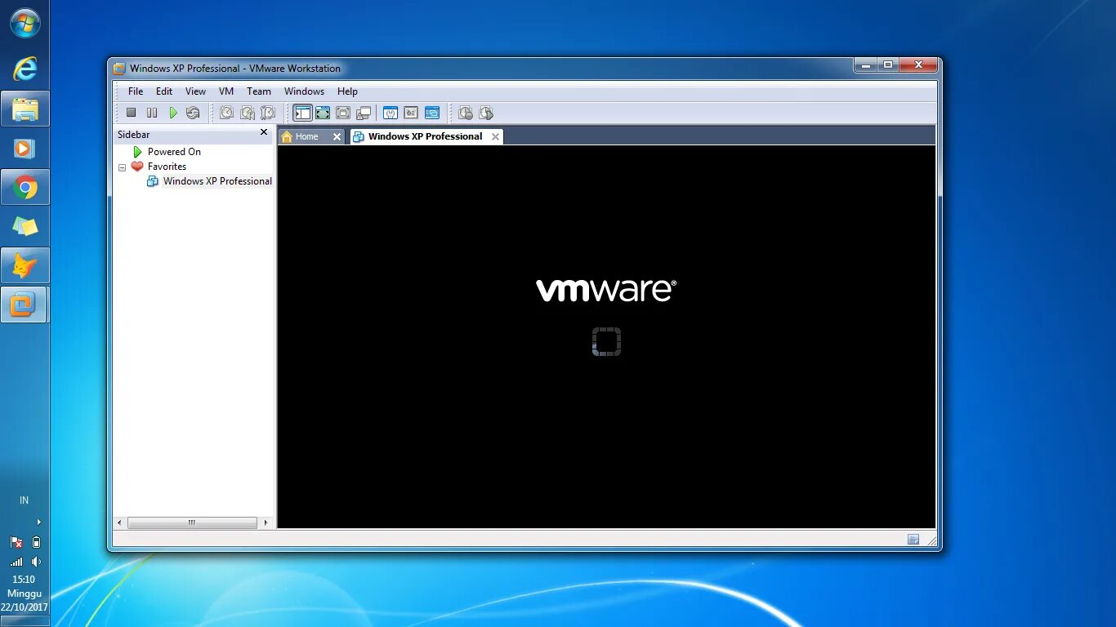
Task: Toggle the Show Sidebar toolbar icon
Action: pyautogui.click(x=302, y=113)
